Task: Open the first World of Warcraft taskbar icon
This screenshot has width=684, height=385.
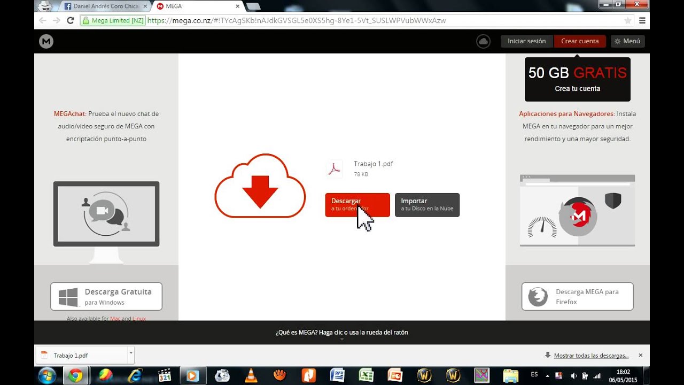Action: point(424,375)
